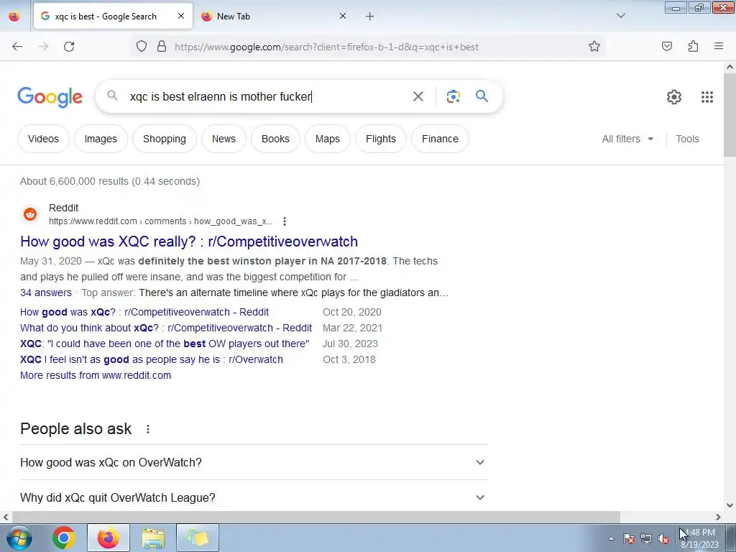Open the '34 answers' link

(x=46, y=293)
